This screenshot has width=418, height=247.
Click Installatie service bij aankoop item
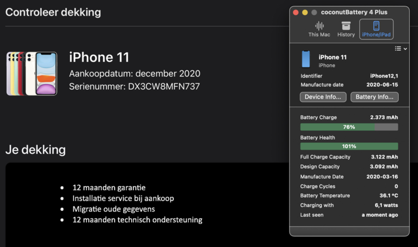[123, 199]
